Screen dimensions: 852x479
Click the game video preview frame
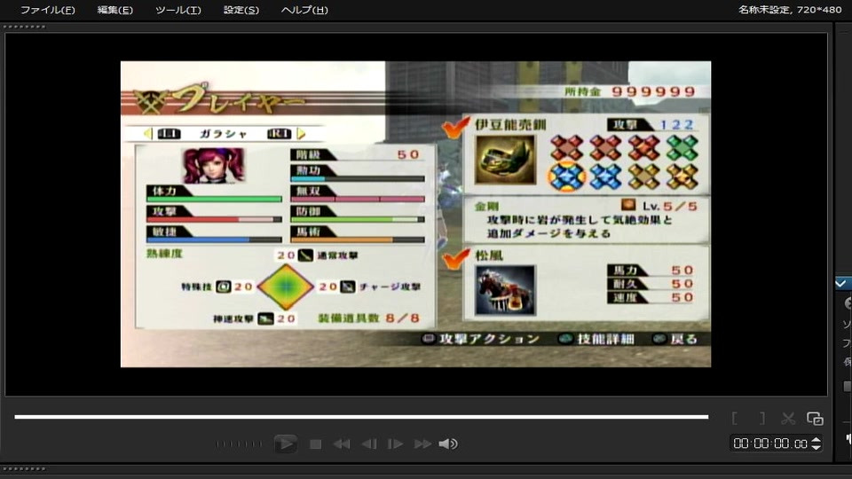(415, 214)
